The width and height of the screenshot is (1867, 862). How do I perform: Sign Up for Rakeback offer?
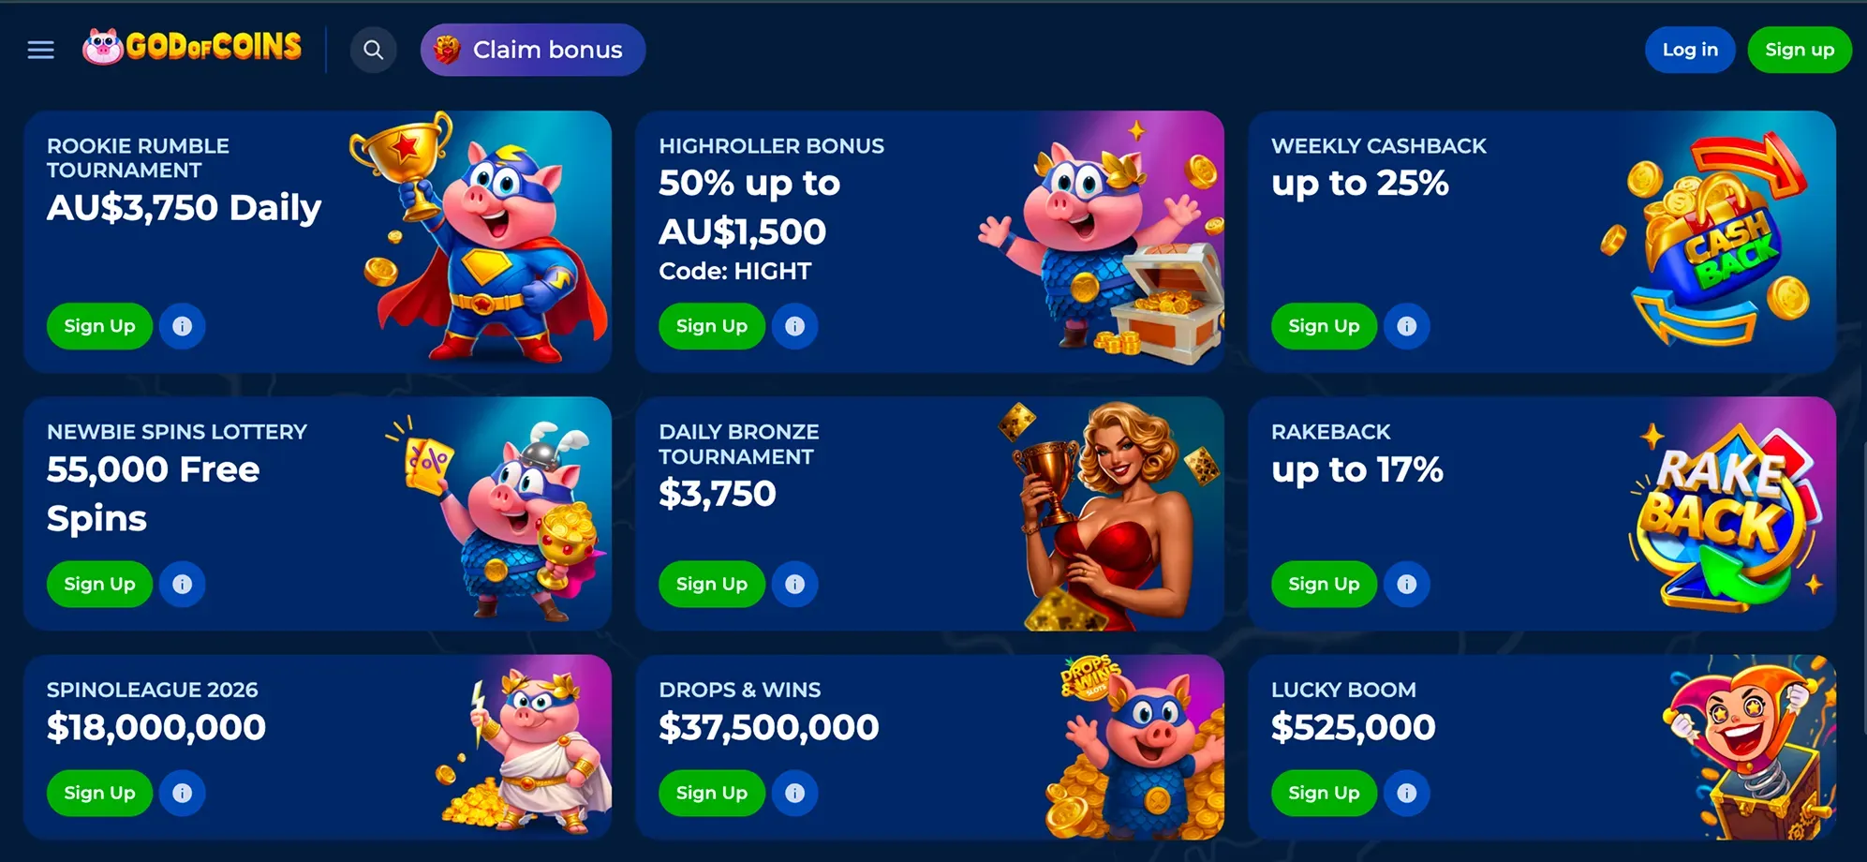(x=1323, y=584)
